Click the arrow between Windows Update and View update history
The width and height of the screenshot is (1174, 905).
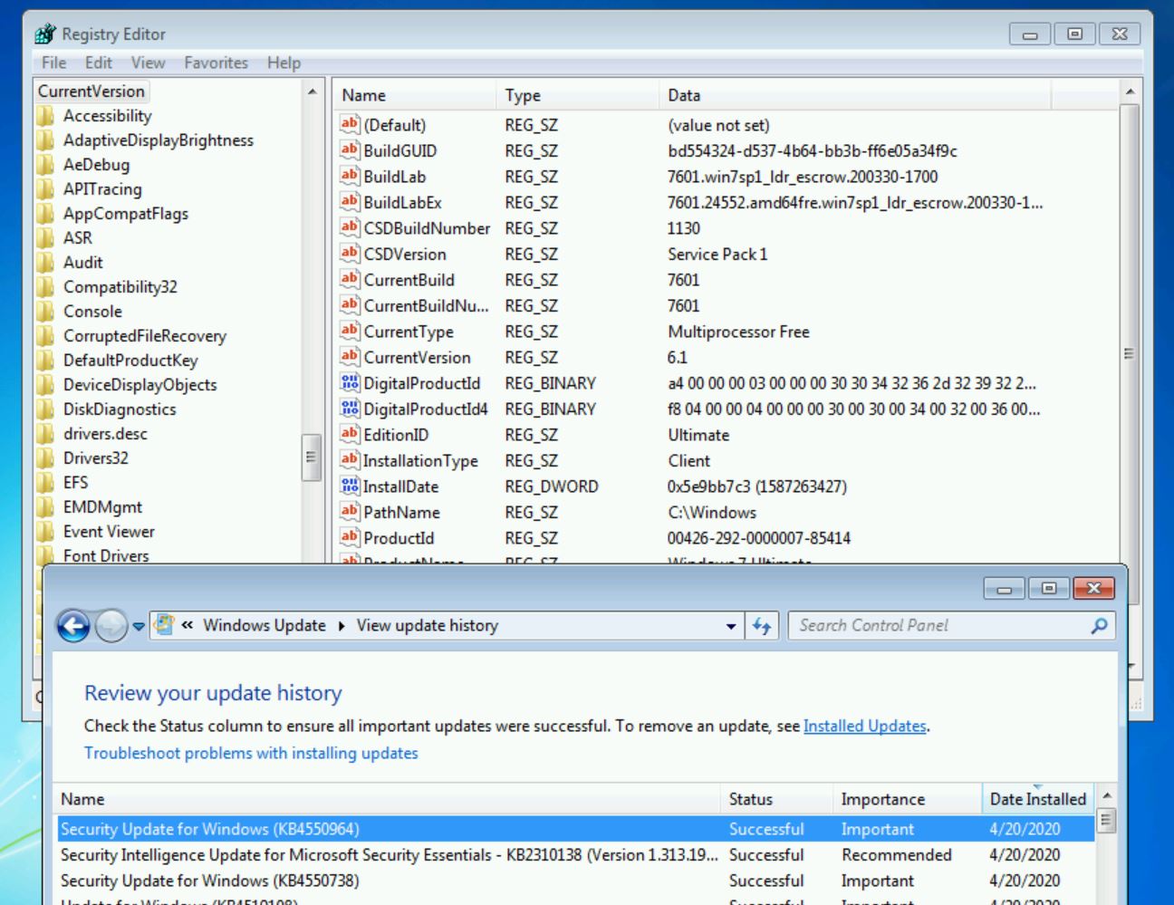tap(342, 626)
